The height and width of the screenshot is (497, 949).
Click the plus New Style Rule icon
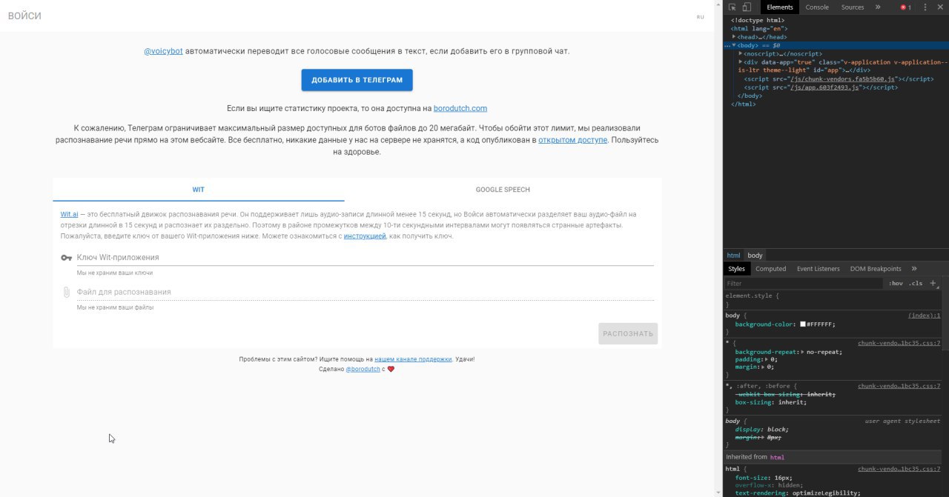pyautogui.click(x=933, y=283)
